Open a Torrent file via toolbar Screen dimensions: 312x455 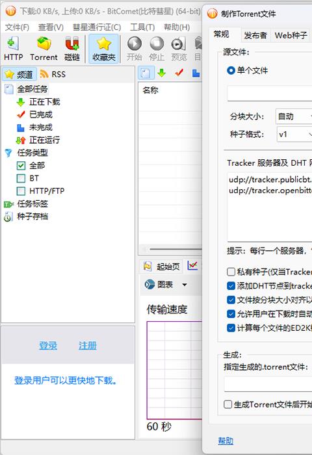[x=44, y=49]
